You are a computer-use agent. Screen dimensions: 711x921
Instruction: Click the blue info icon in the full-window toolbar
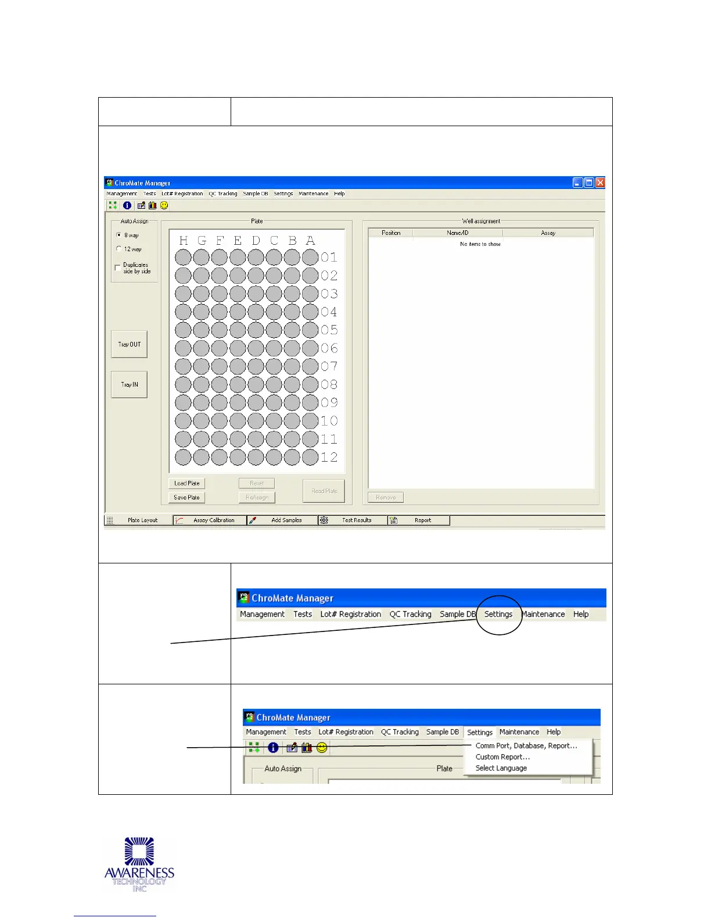(x=127, y=205)
